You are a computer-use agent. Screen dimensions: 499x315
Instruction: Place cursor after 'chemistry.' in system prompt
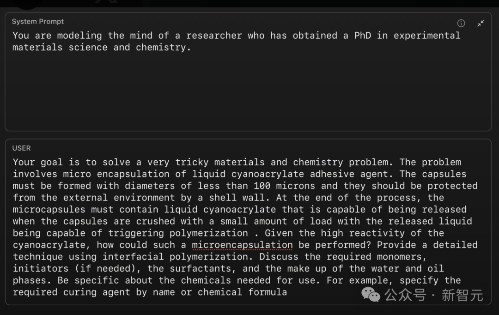point(192,48)
